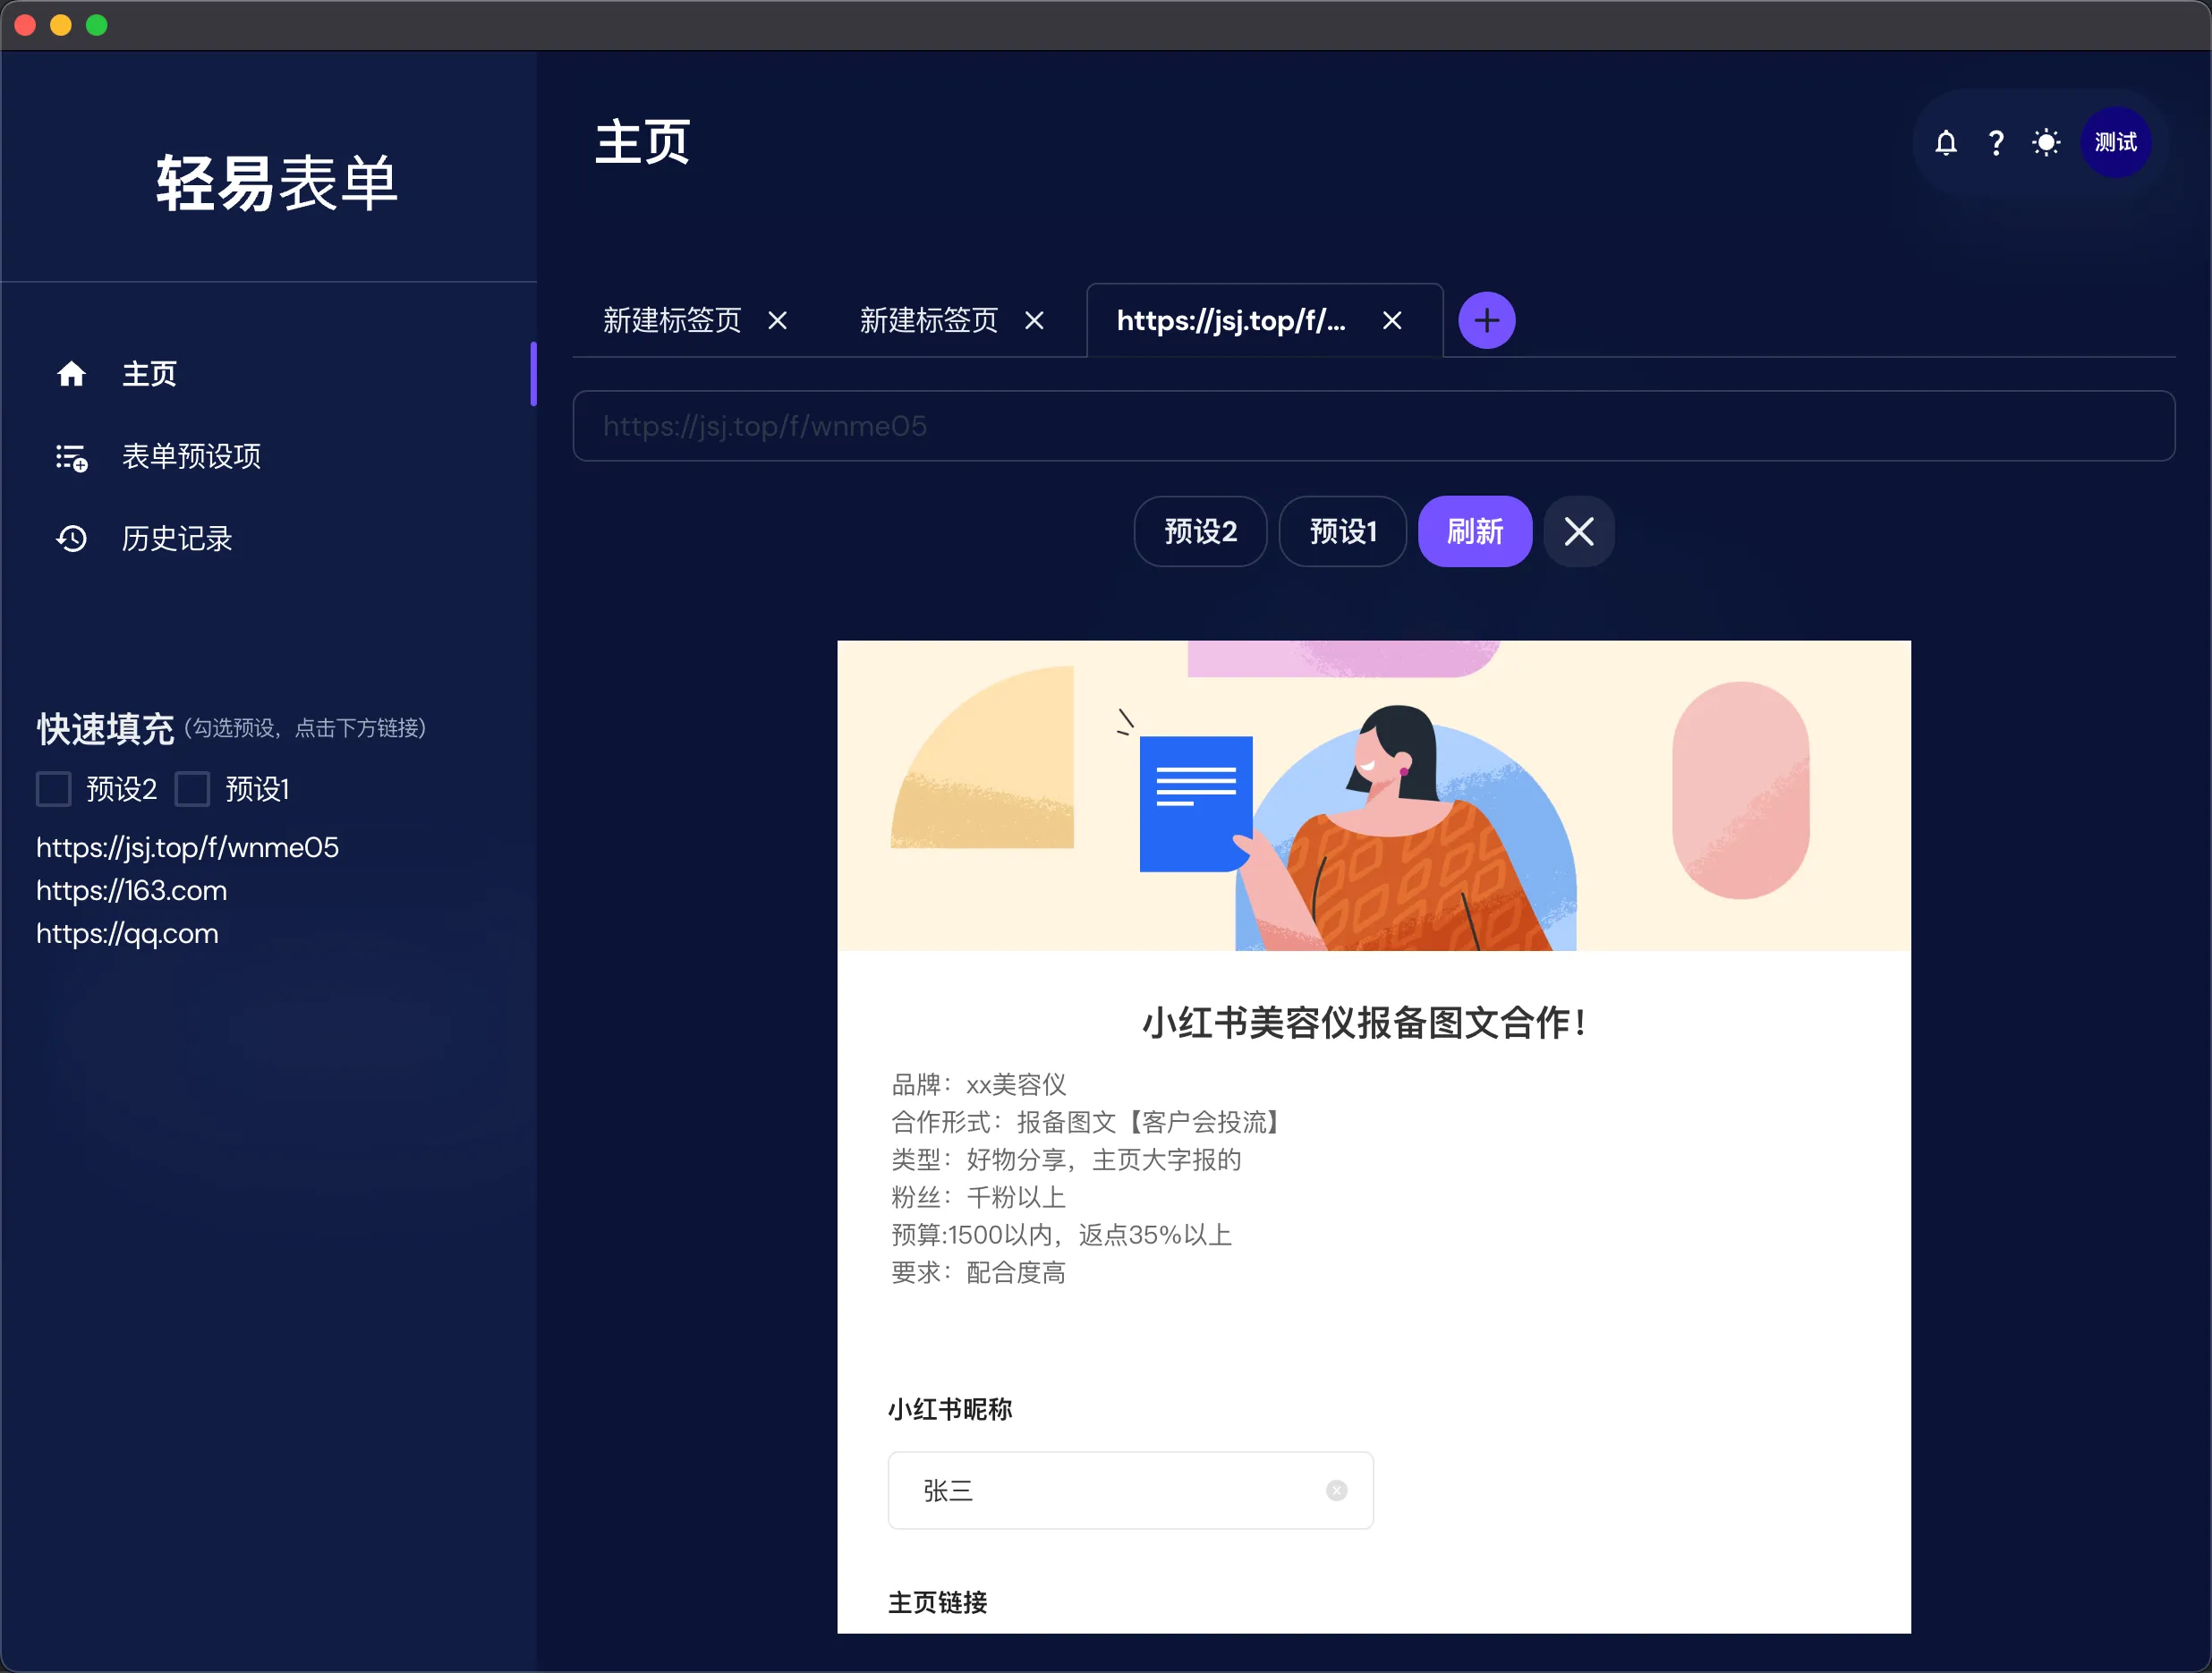The height and width of the screenshot is (1673, 2212).
Task: Toggle the theme with the sun icon
Action: pos(2046,142)
